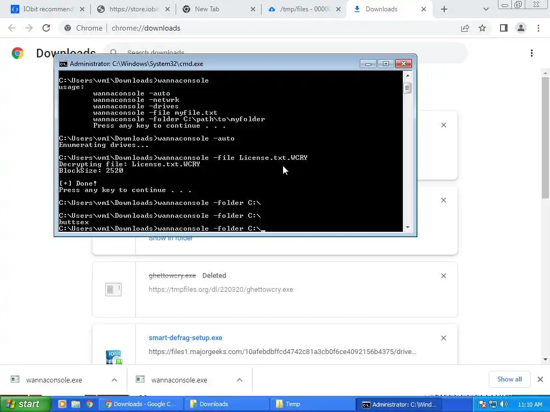Viewport: 550px width, 412px height.
Task: Click the ghettowcry.exe file icon
Action: point(113,290)
